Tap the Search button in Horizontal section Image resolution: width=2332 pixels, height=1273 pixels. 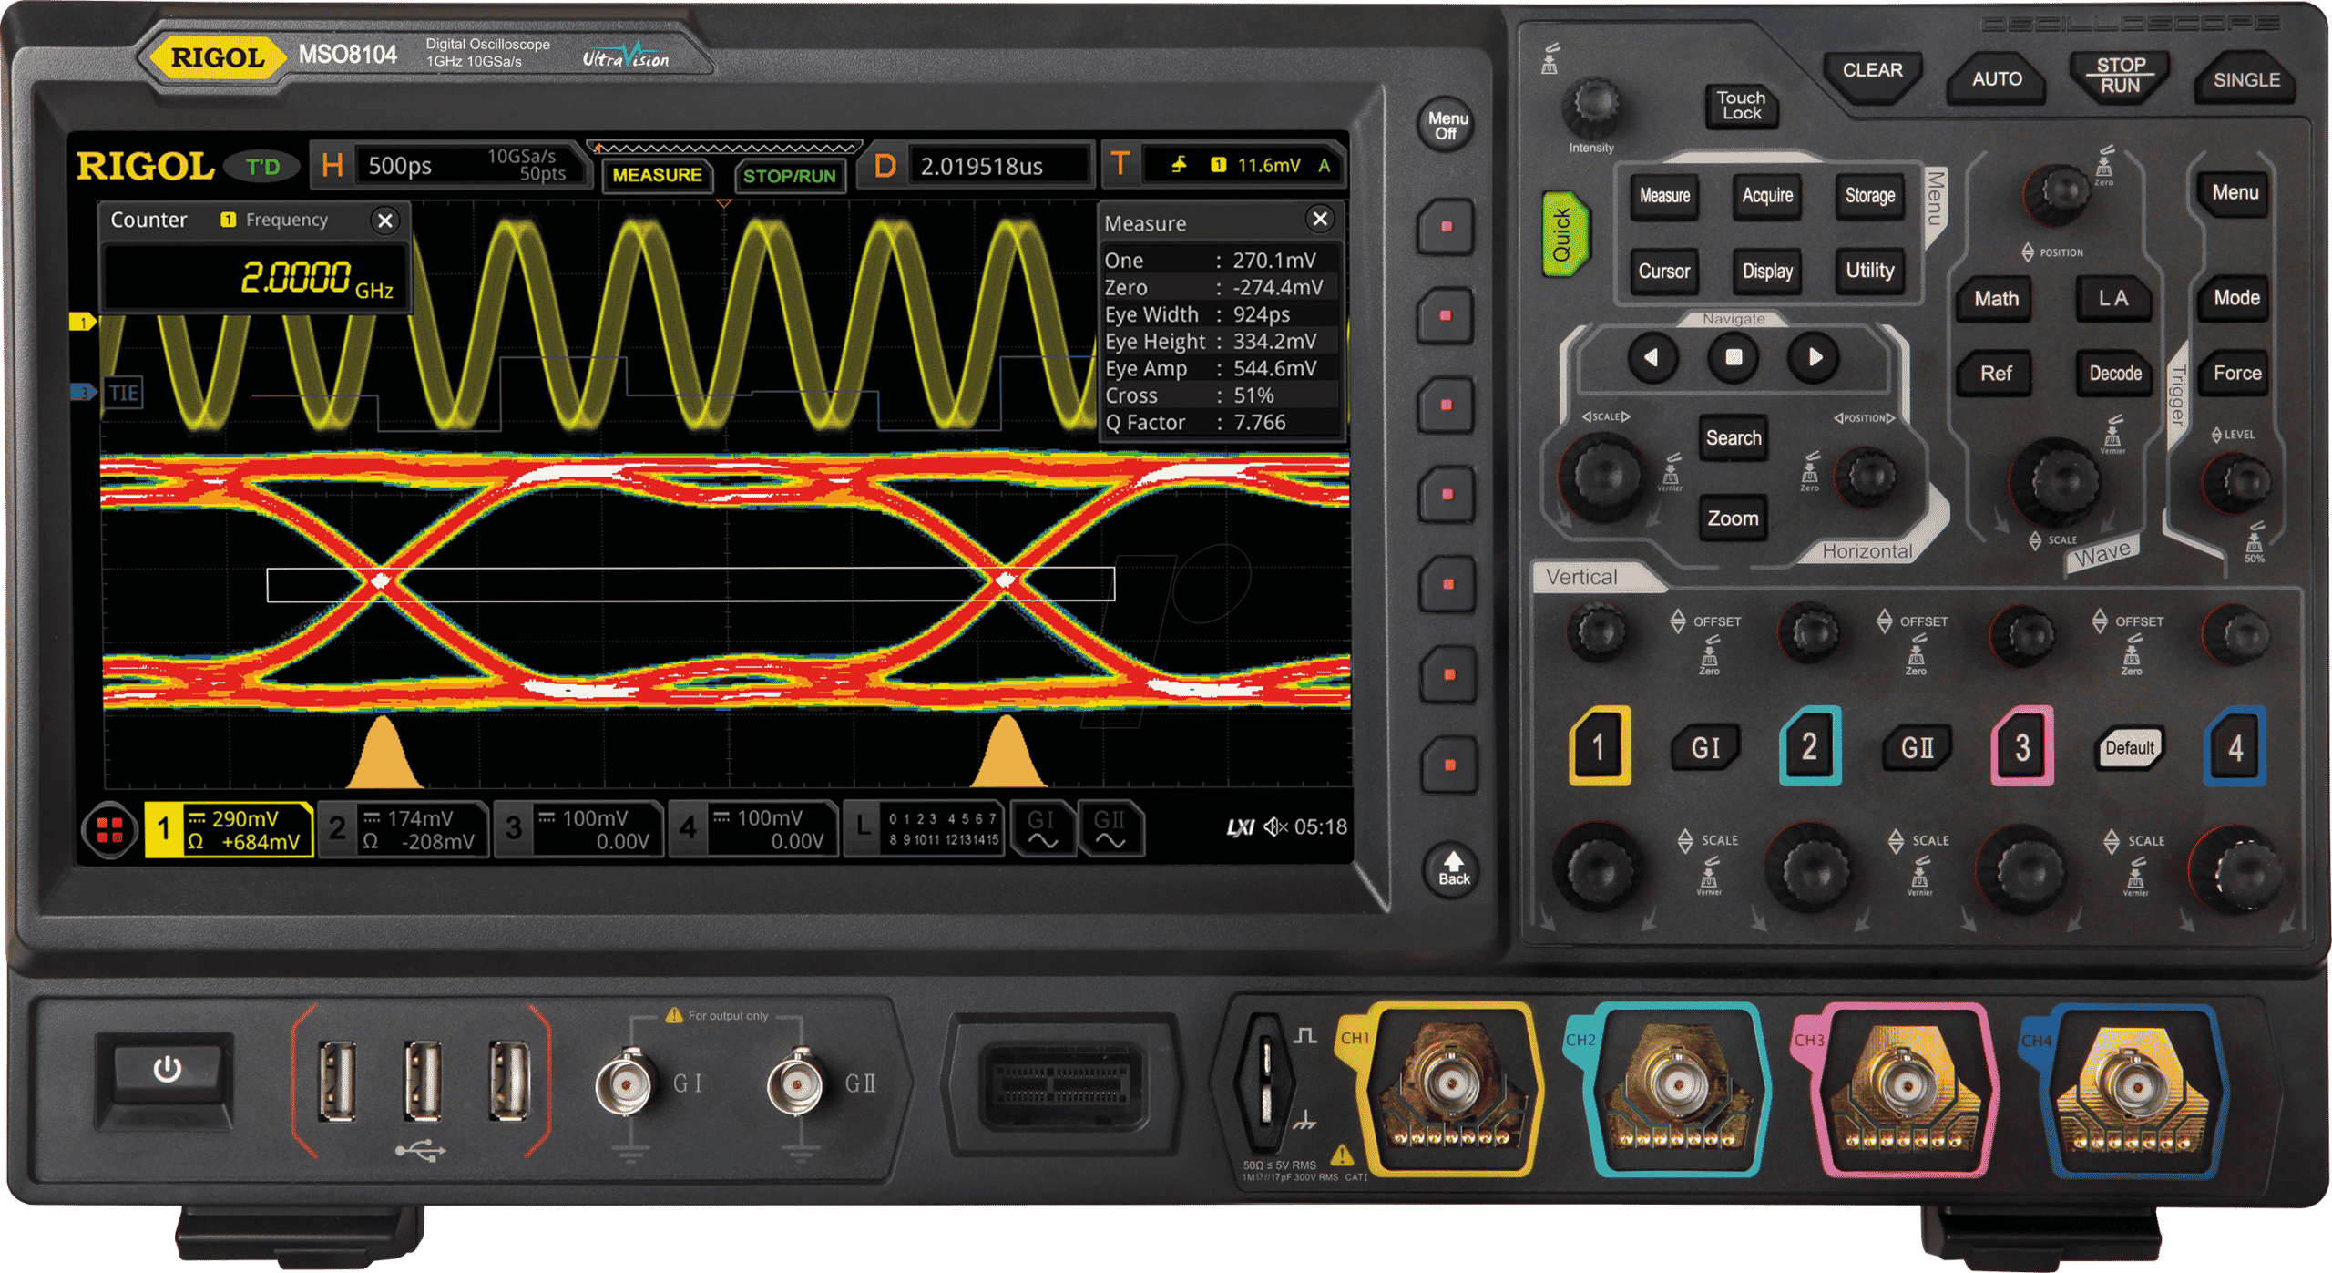[1733, 438]
